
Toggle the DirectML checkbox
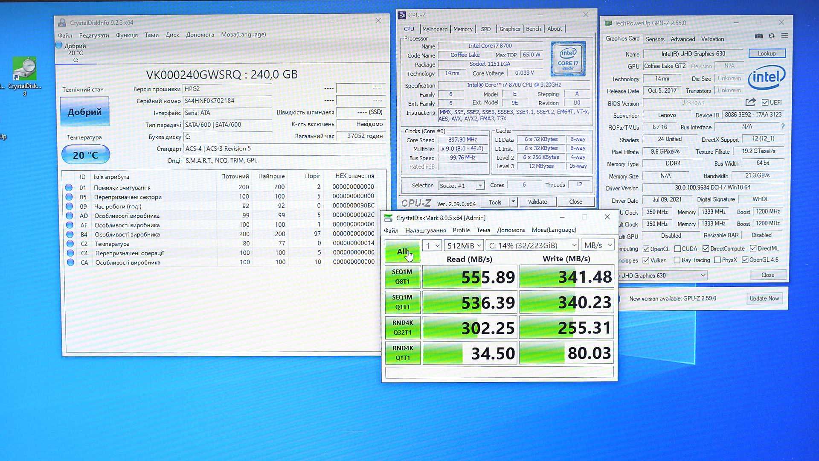pyautogui.click(x=753, y=248)
